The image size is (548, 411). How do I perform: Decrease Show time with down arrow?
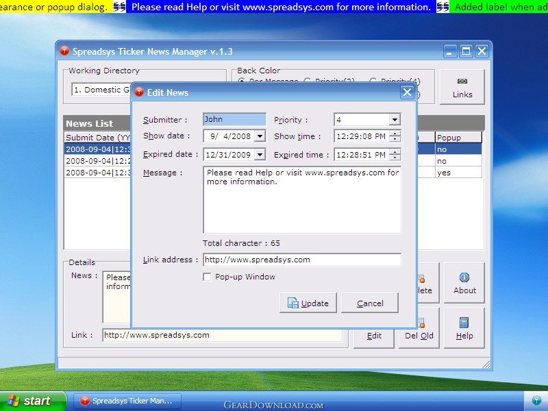395,139
